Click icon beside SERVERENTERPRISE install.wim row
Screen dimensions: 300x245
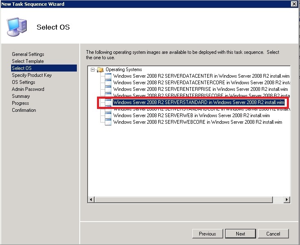point(108,89)
